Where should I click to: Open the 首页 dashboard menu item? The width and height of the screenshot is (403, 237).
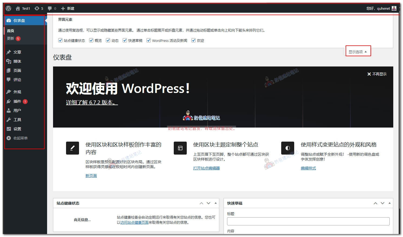click(x=11, y=31)
